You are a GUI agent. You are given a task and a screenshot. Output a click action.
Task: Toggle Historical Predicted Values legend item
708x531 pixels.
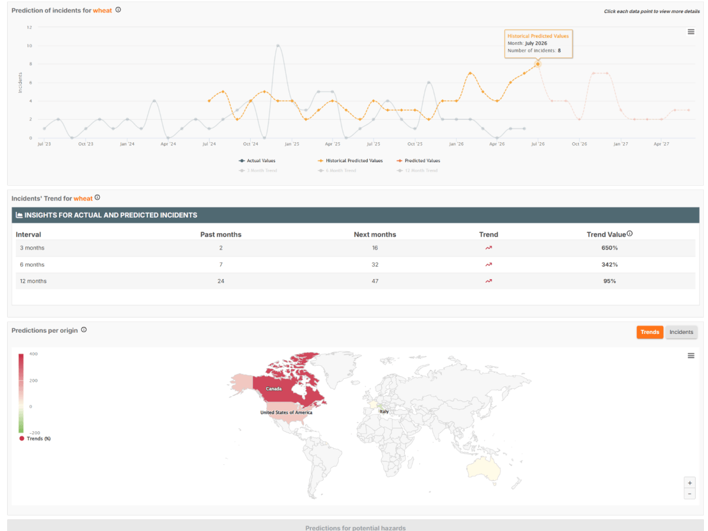[x=350, y=160]
